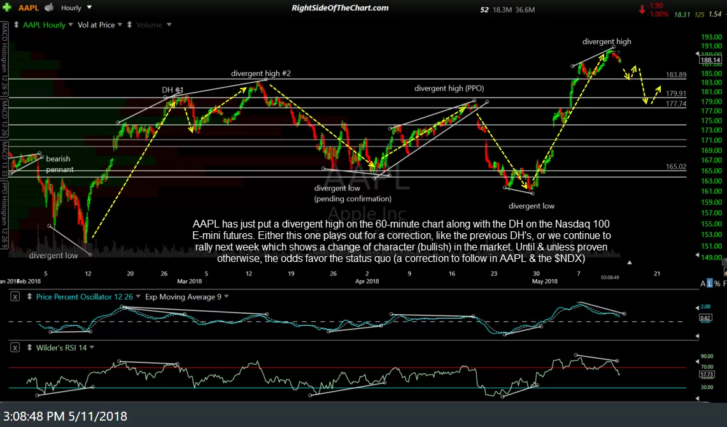This screenshot has width=727, height=427.
Task: Click the small arrow beside 149.00 price level
Action: tap(697, 256)
